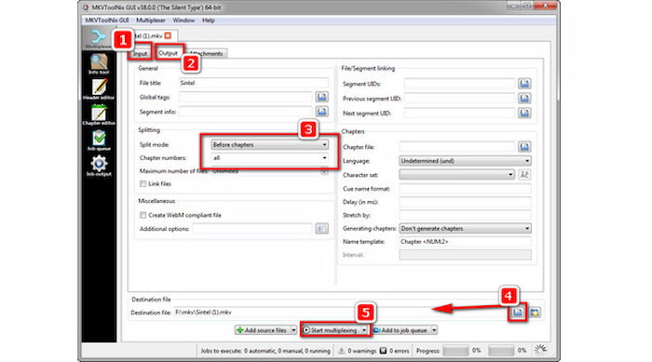Open Additional options editor button
This screenshot has height=362, width=652.
[x=321, y=229]
